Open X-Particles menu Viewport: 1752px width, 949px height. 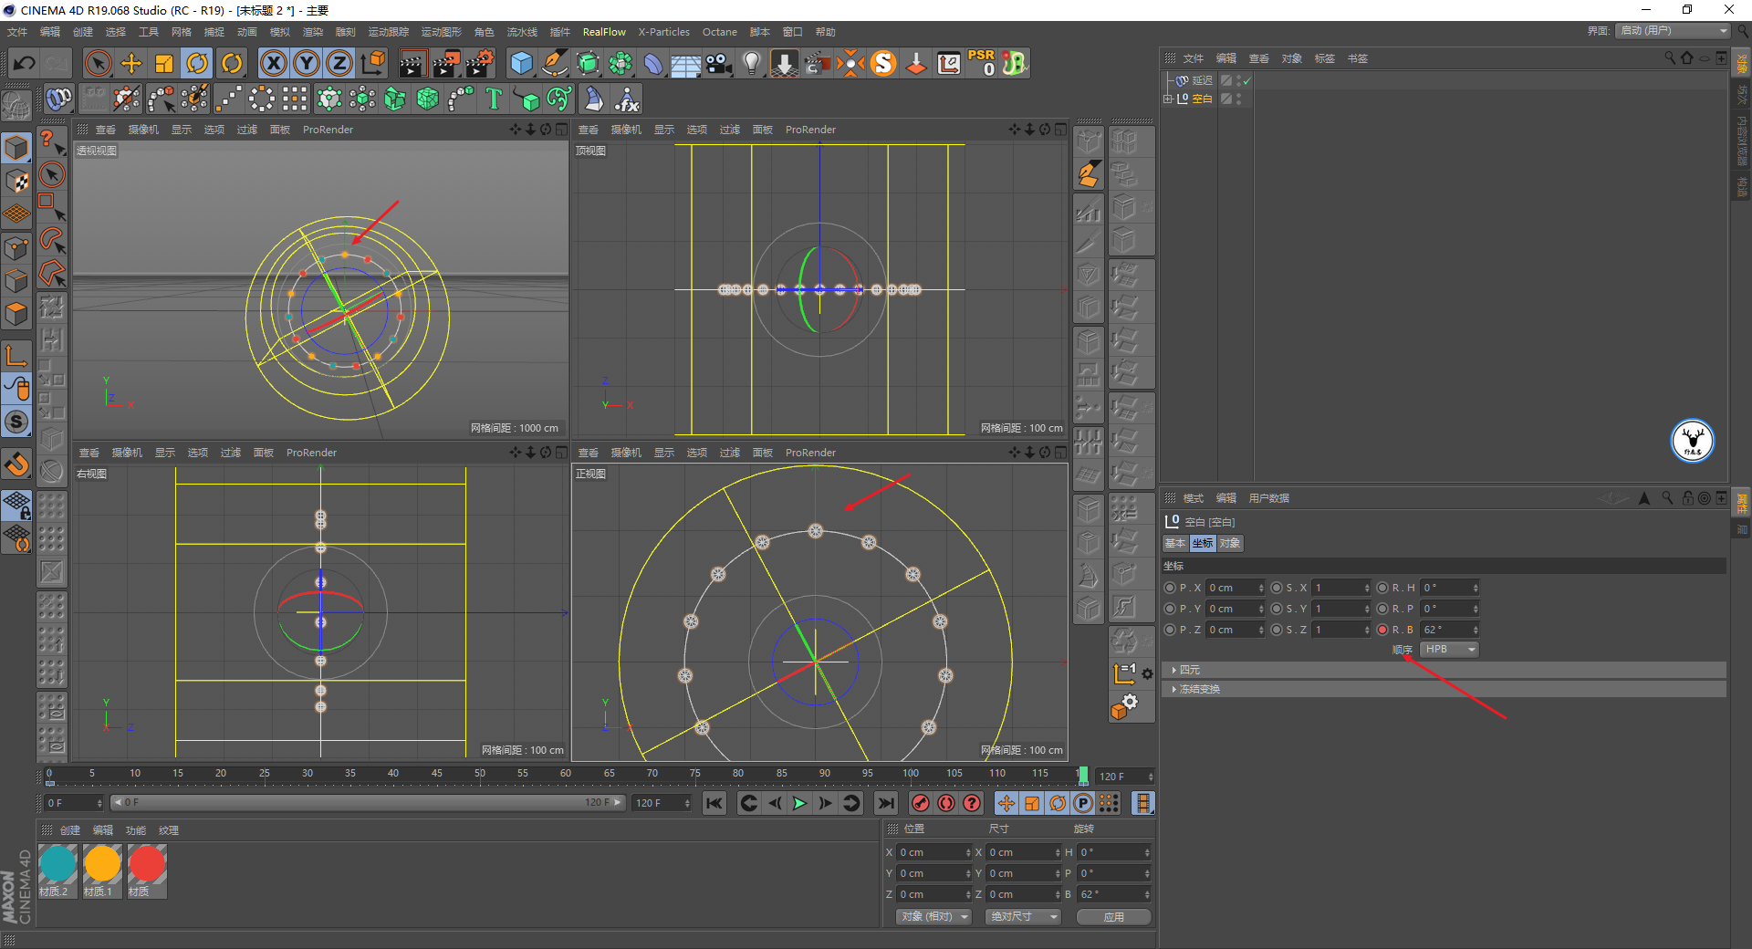point(663,32)
